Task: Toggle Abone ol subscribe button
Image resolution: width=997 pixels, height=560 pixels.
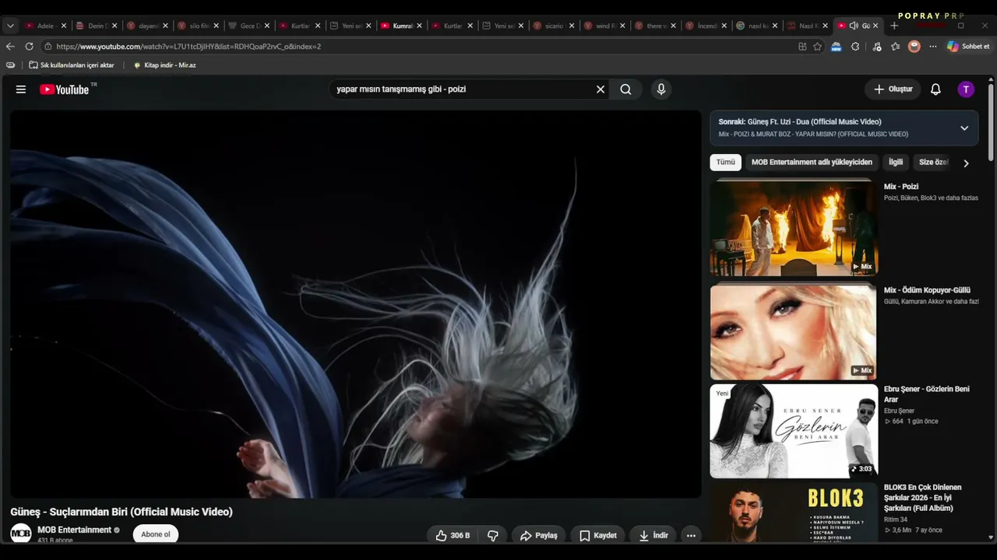Action: [x=156, y=534]
